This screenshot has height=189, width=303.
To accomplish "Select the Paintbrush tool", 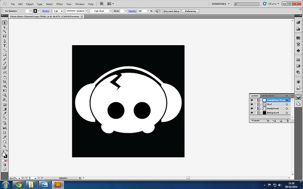I will pyautogui.click(x=5, y=59).
